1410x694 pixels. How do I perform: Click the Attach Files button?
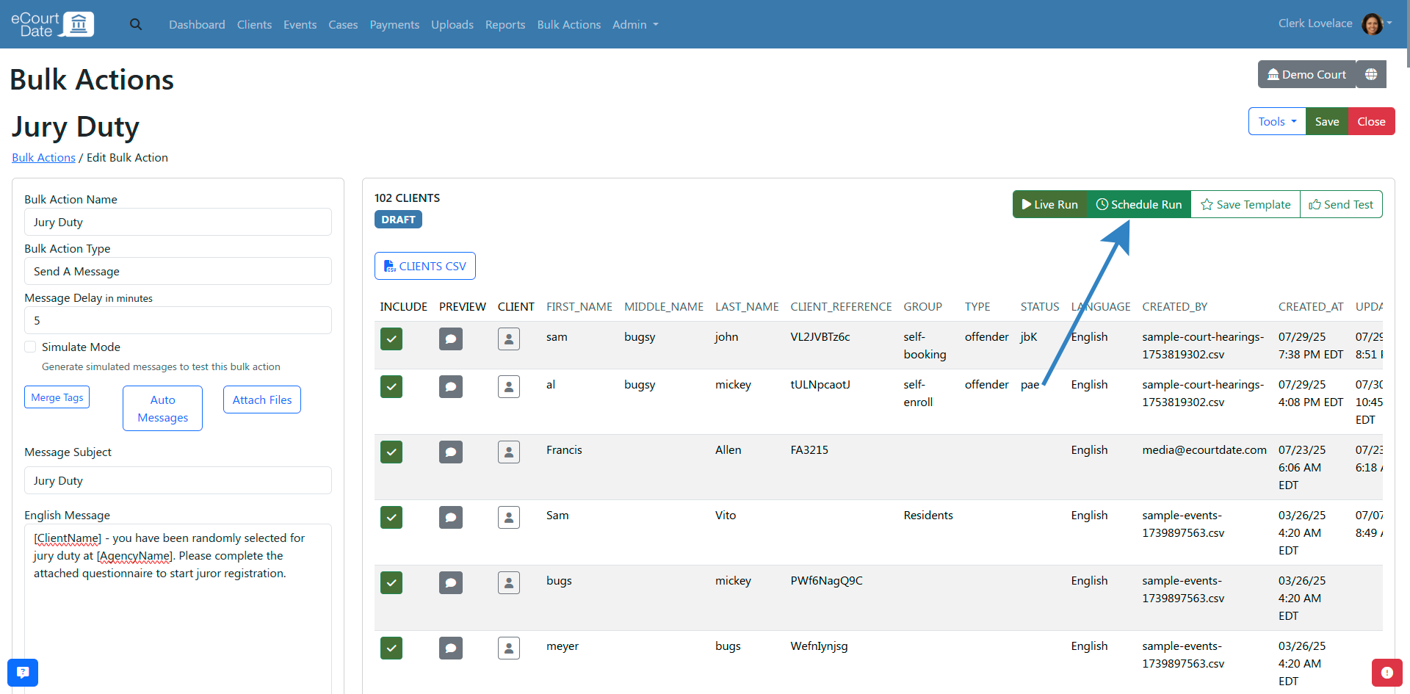[x=262, y=400]
